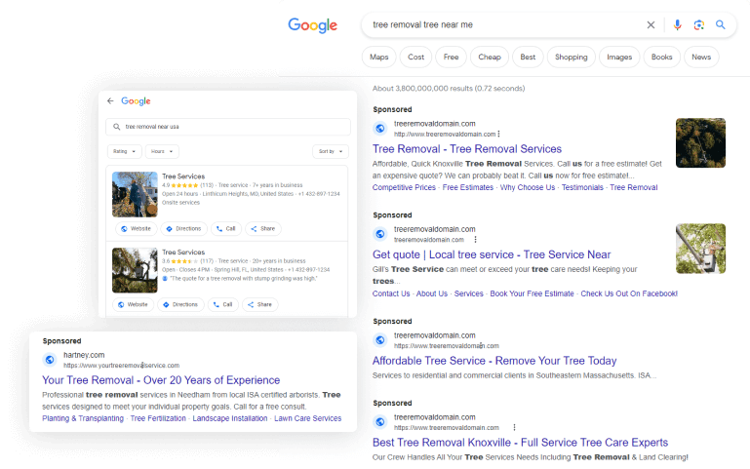Follow the Competitive Prices sitelink

point(404,187)
